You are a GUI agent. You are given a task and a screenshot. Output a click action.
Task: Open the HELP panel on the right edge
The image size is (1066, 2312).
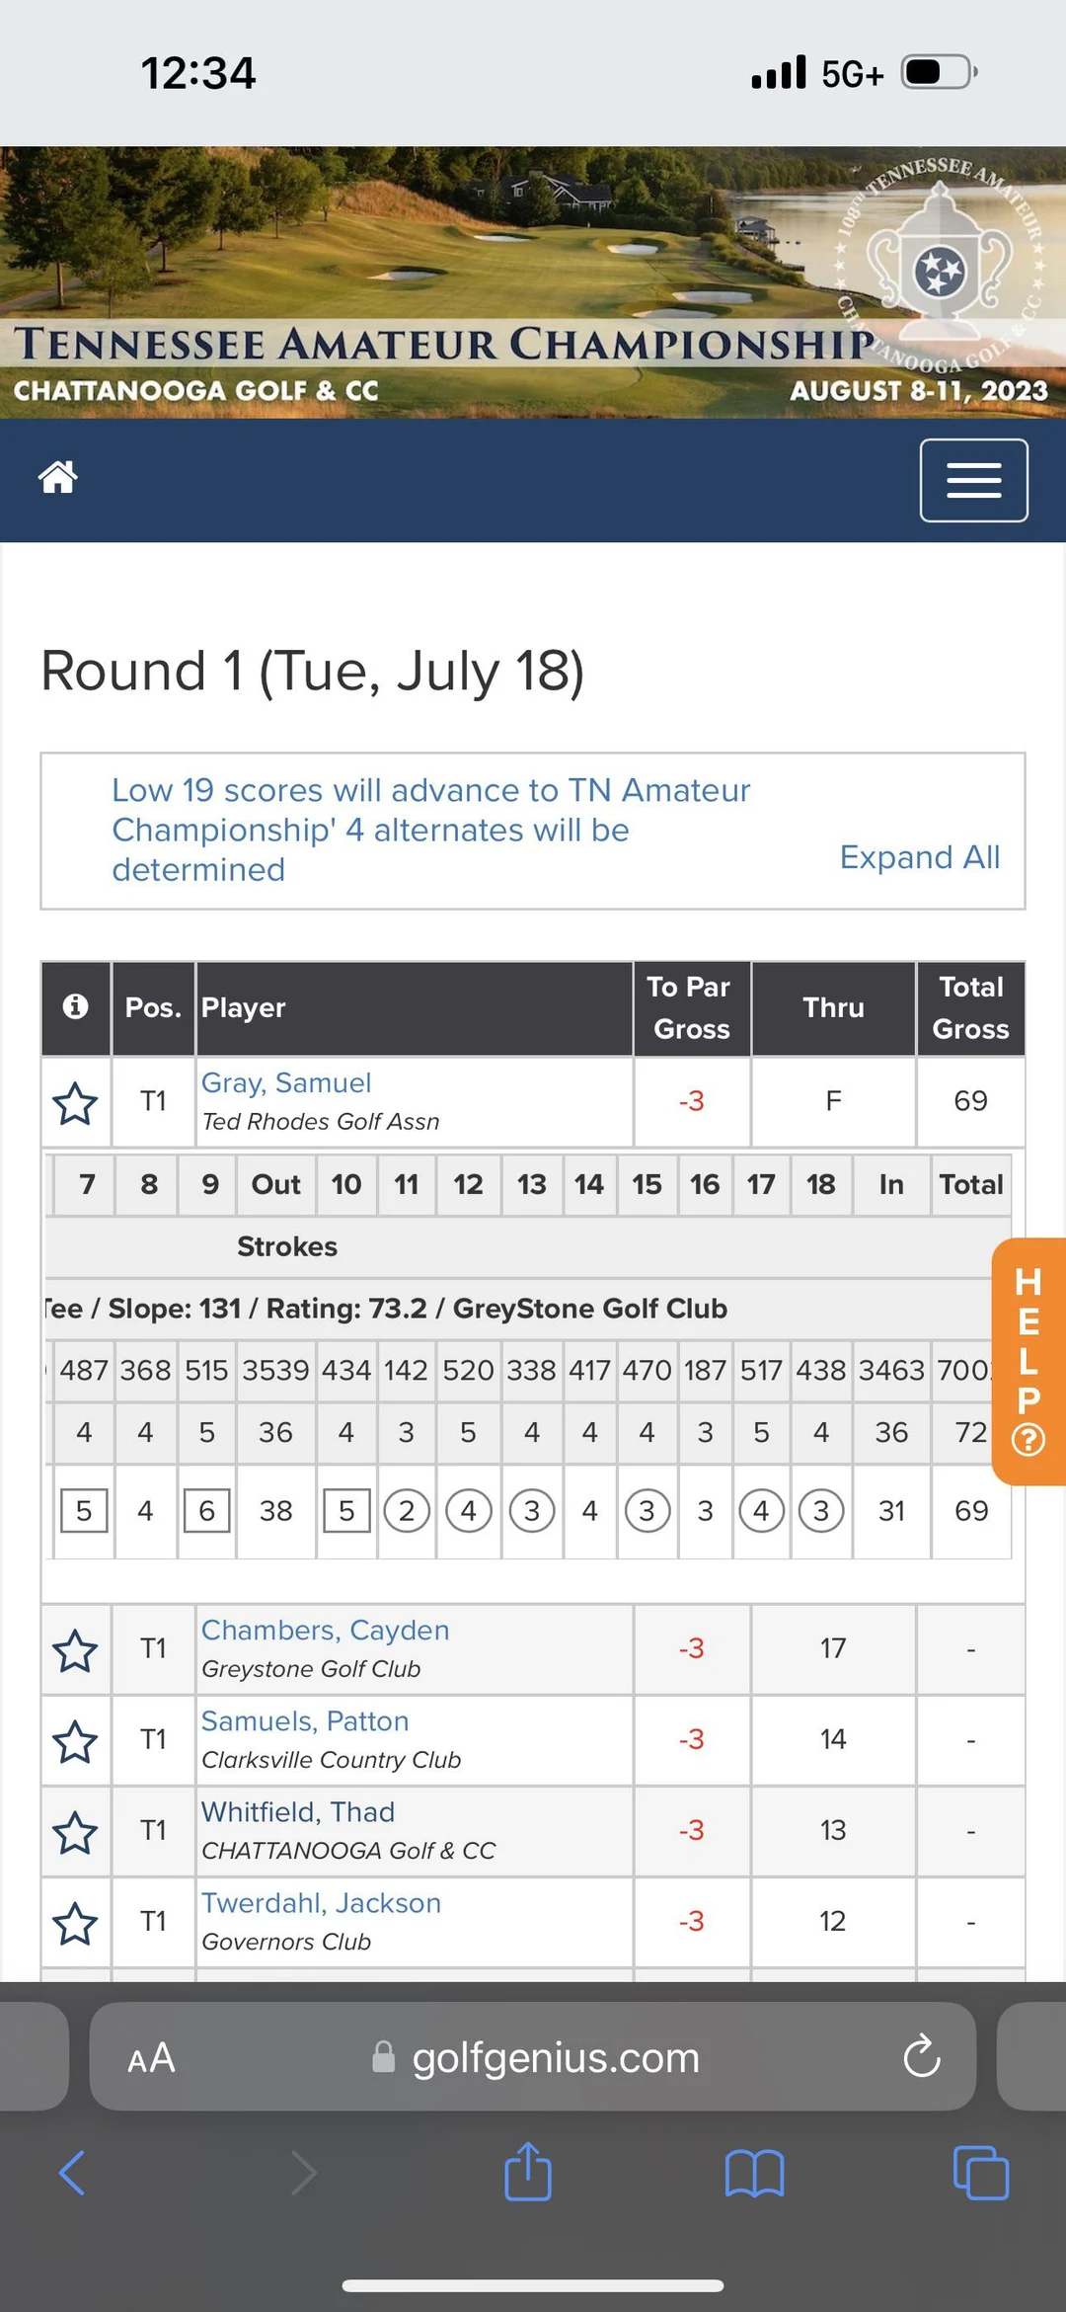(x=1028, y=1358)
